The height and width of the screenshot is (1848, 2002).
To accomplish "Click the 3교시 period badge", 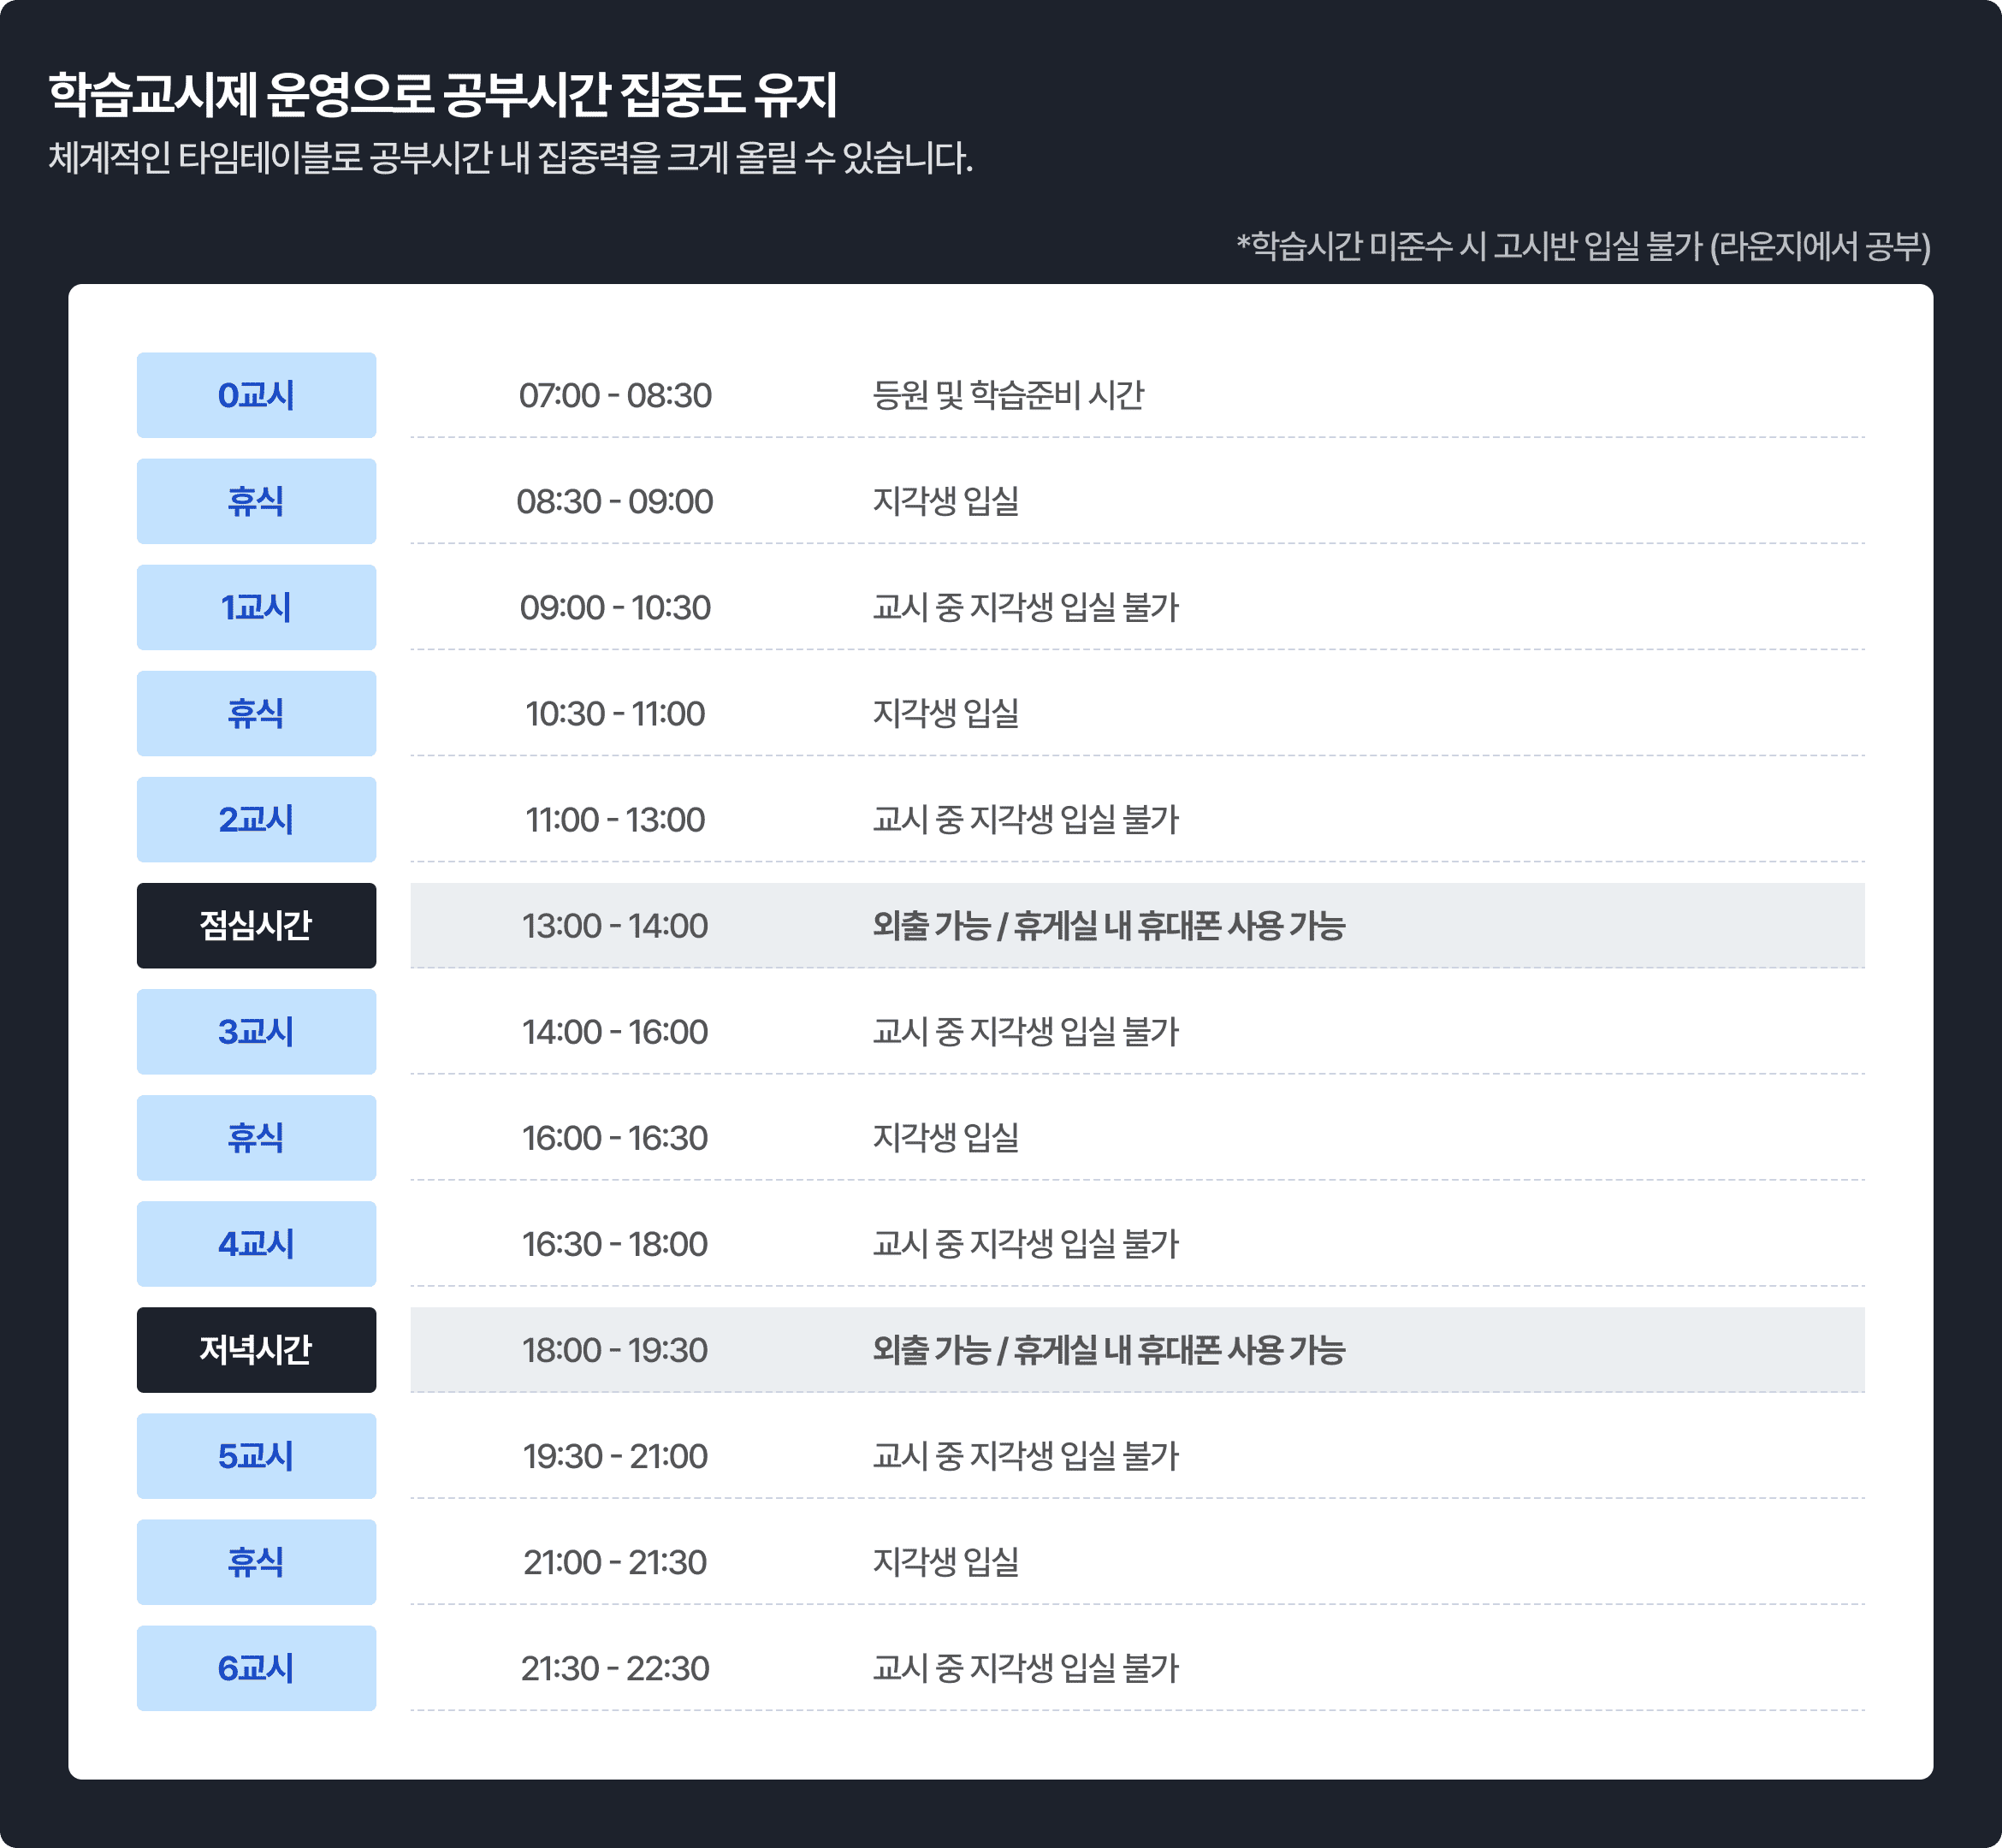I will click(256, 1031).
